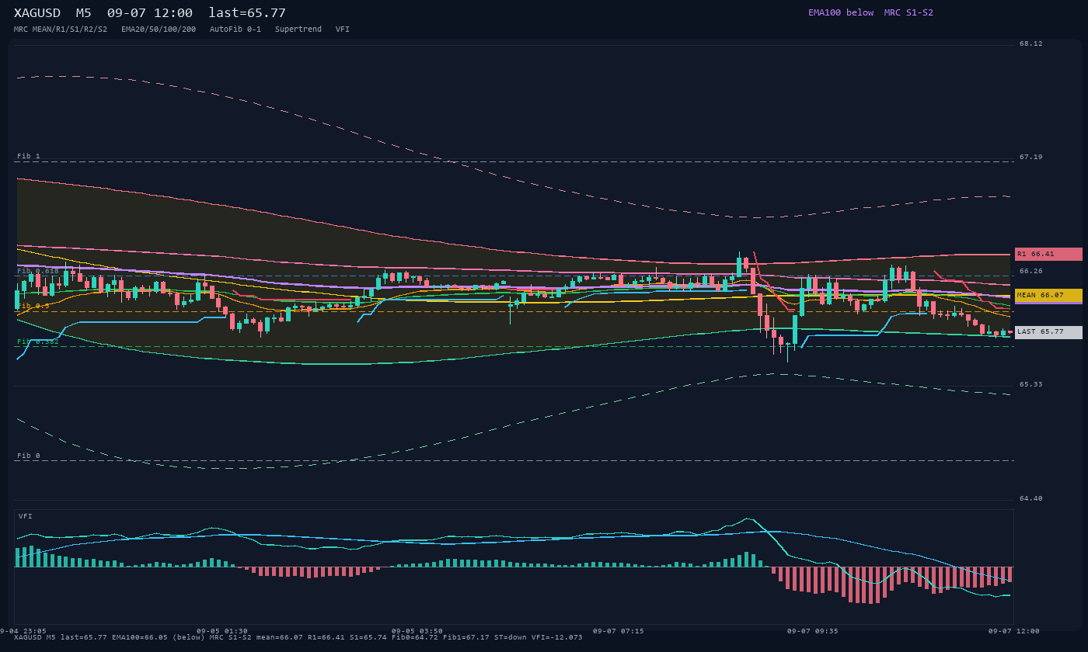Select the Fib 1 level label
The height and width of the screenshot is (652, 1088).
(x=29, y=156)
